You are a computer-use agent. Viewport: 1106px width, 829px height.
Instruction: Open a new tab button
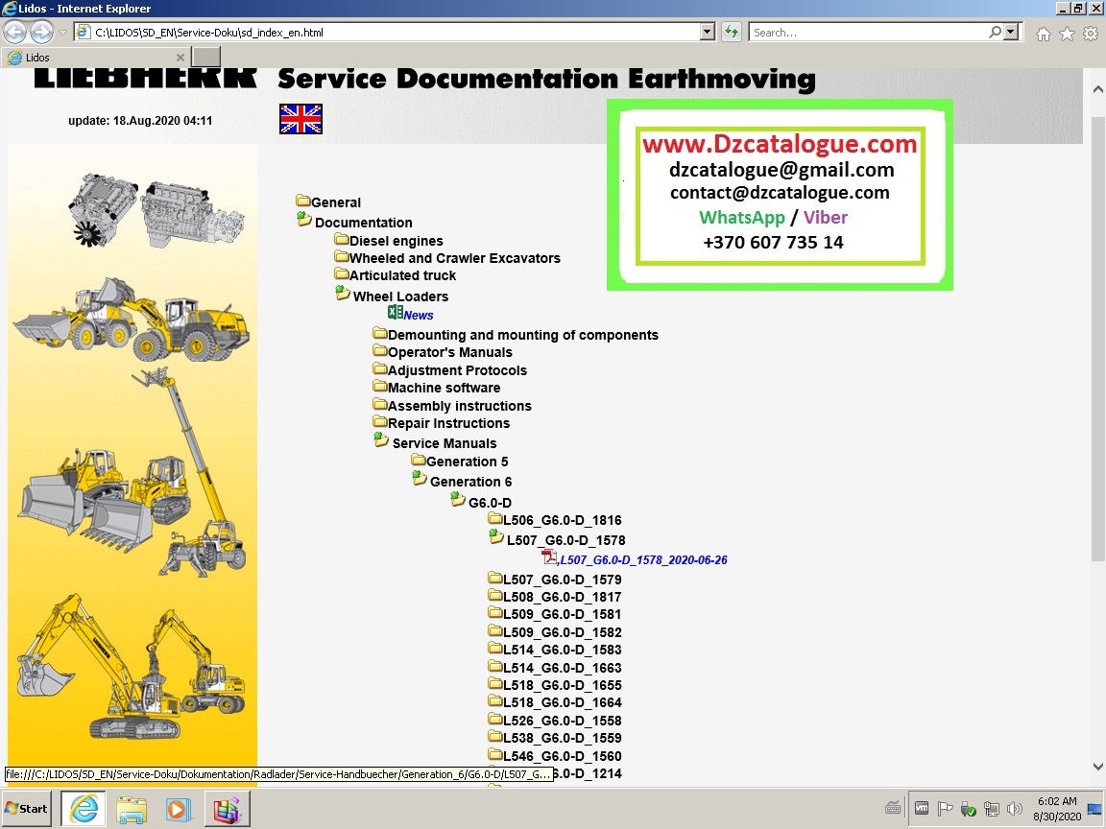[x=206, y=57]
